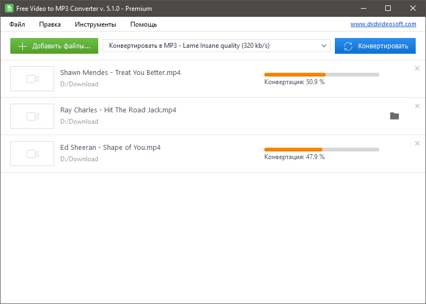426x304 pixels.
Task: Select file name Shawn Mendes - Treat You Better.mp4
Action: pos(120,73)
